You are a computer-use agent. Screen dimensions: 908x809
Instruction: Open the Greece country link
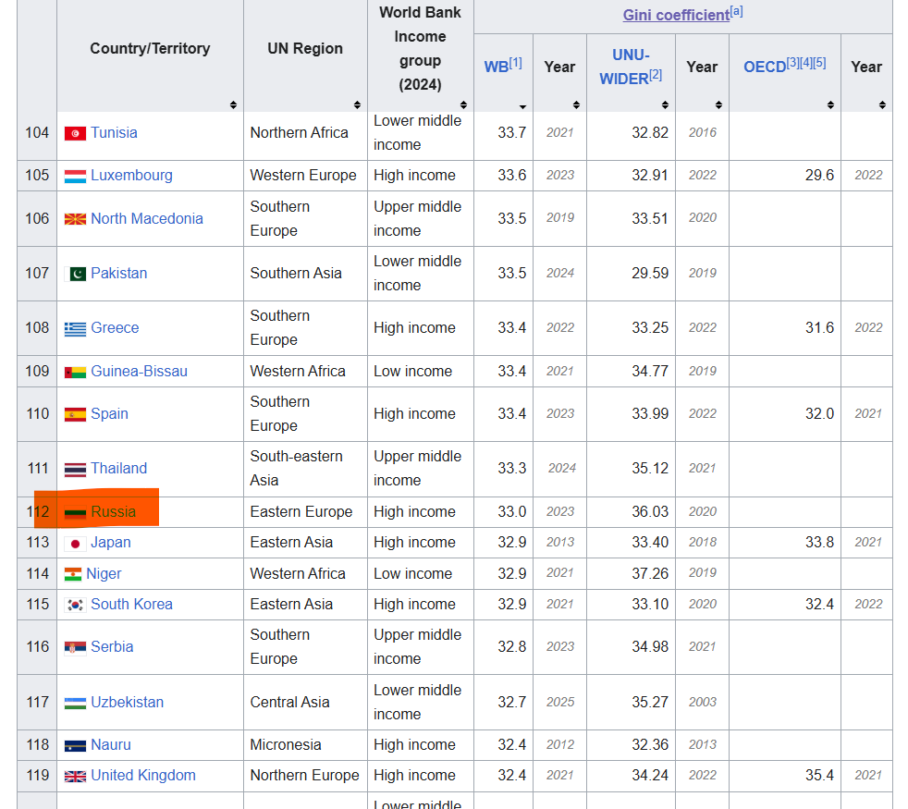coord(115,328)
